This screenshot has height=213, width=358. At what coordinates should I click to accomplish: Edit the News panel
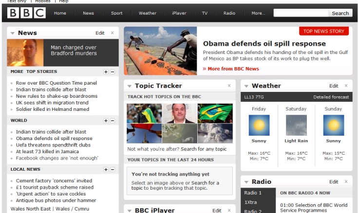point(100,33)
